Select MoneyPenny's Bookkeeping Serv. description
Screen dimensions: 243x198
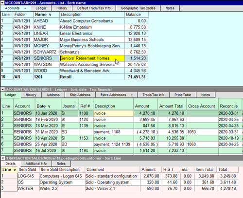tap(92, 46)
